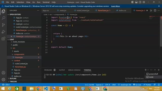This screenshot has width=162, height=91.
Task: Close the terminal panel
Action: 159,70
